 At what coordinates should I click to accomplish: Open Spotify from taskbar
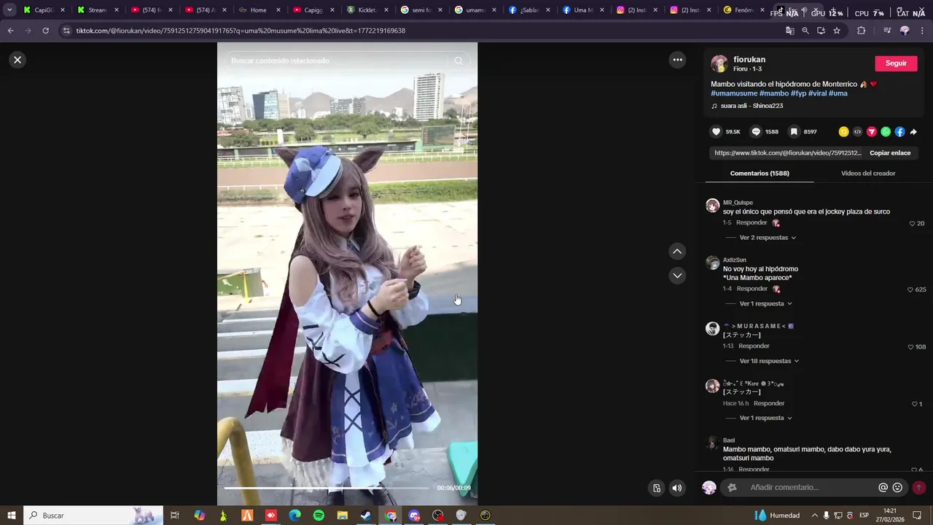319,516
